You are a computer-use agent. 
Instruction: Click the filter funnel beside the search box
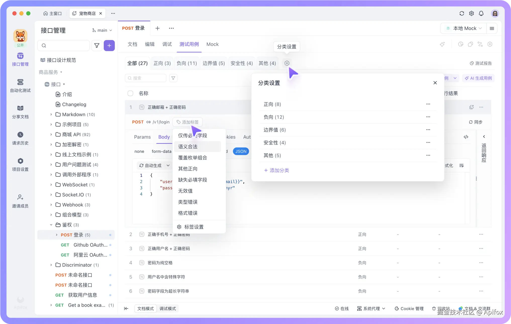173,78
